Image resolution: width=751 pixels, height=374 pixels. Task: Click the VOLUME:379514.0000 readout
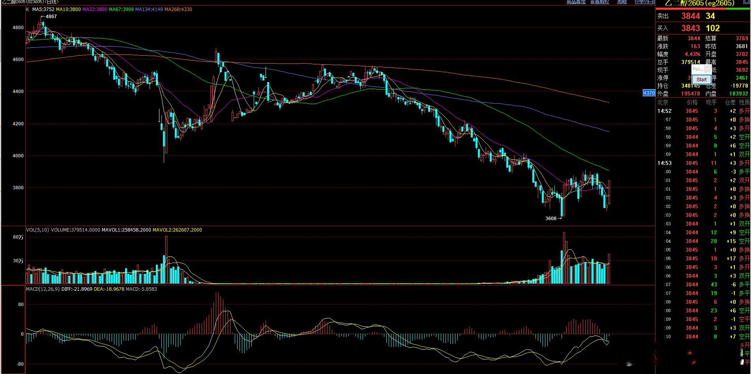(x=75, y=230)
